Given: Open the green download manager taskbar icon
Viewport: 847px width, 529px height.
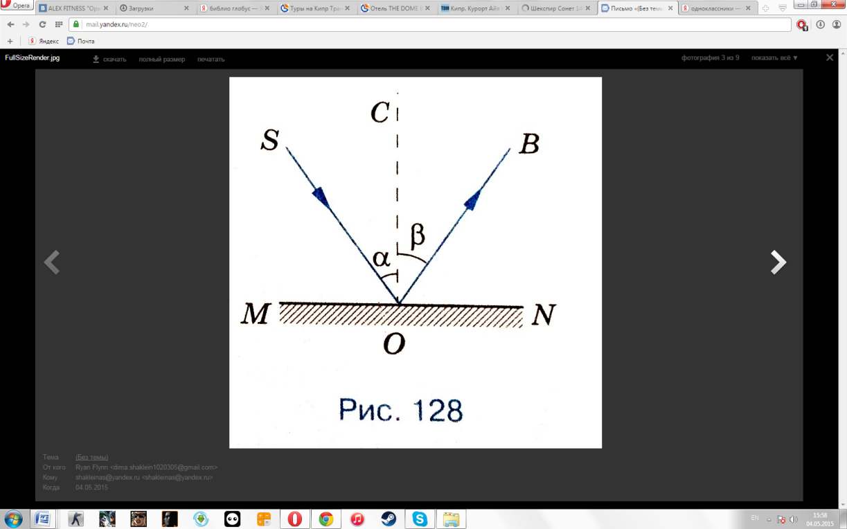Looking at the screenshot, I should click(201, 519).
